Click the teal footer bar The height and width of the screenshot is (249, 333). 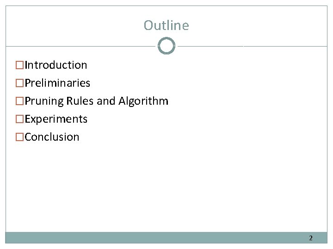166,238
